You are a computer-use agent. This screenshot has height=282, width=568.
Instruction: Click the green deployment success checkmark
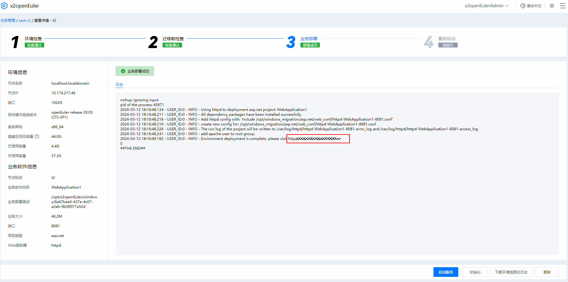pos(123,71)
